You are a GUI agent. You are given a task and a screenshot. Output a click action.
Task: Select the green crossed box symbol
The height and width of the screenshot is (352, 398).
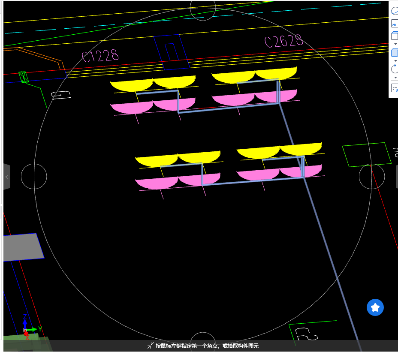click(x=24, y=77)
